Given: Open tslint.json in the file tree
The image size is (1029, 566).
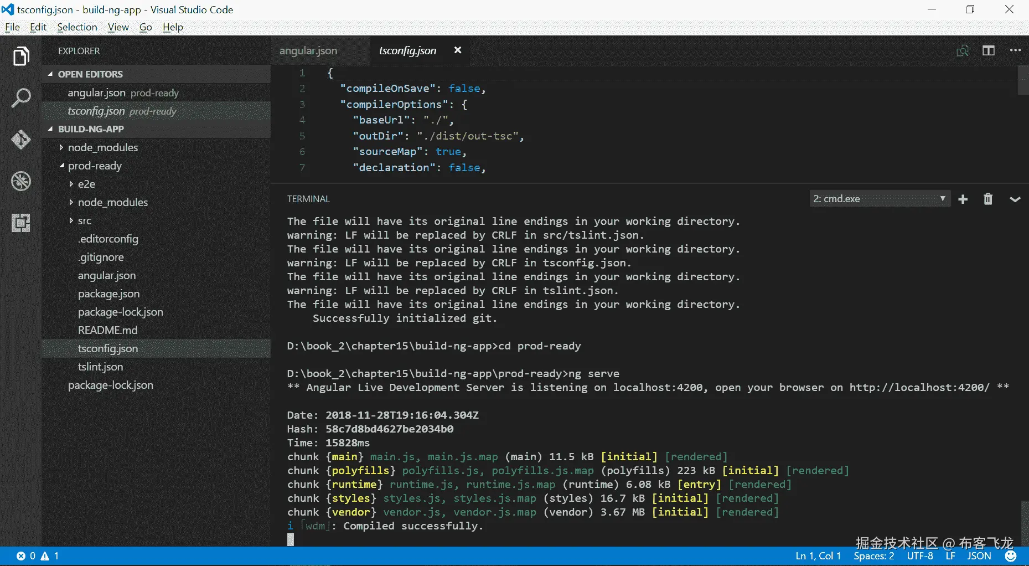Looking at the screenshot, I should click(x=156, y=367).
